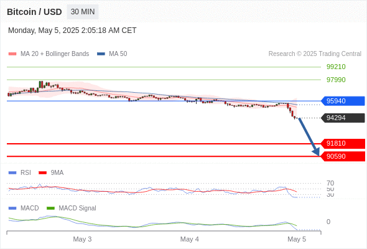
Task: Click the MA 50 legend swatch
Action: coord(101,54)
